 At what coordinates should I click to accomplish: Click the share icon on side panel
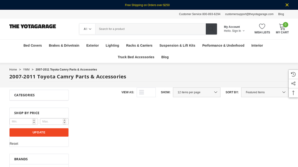click(293, 83)
